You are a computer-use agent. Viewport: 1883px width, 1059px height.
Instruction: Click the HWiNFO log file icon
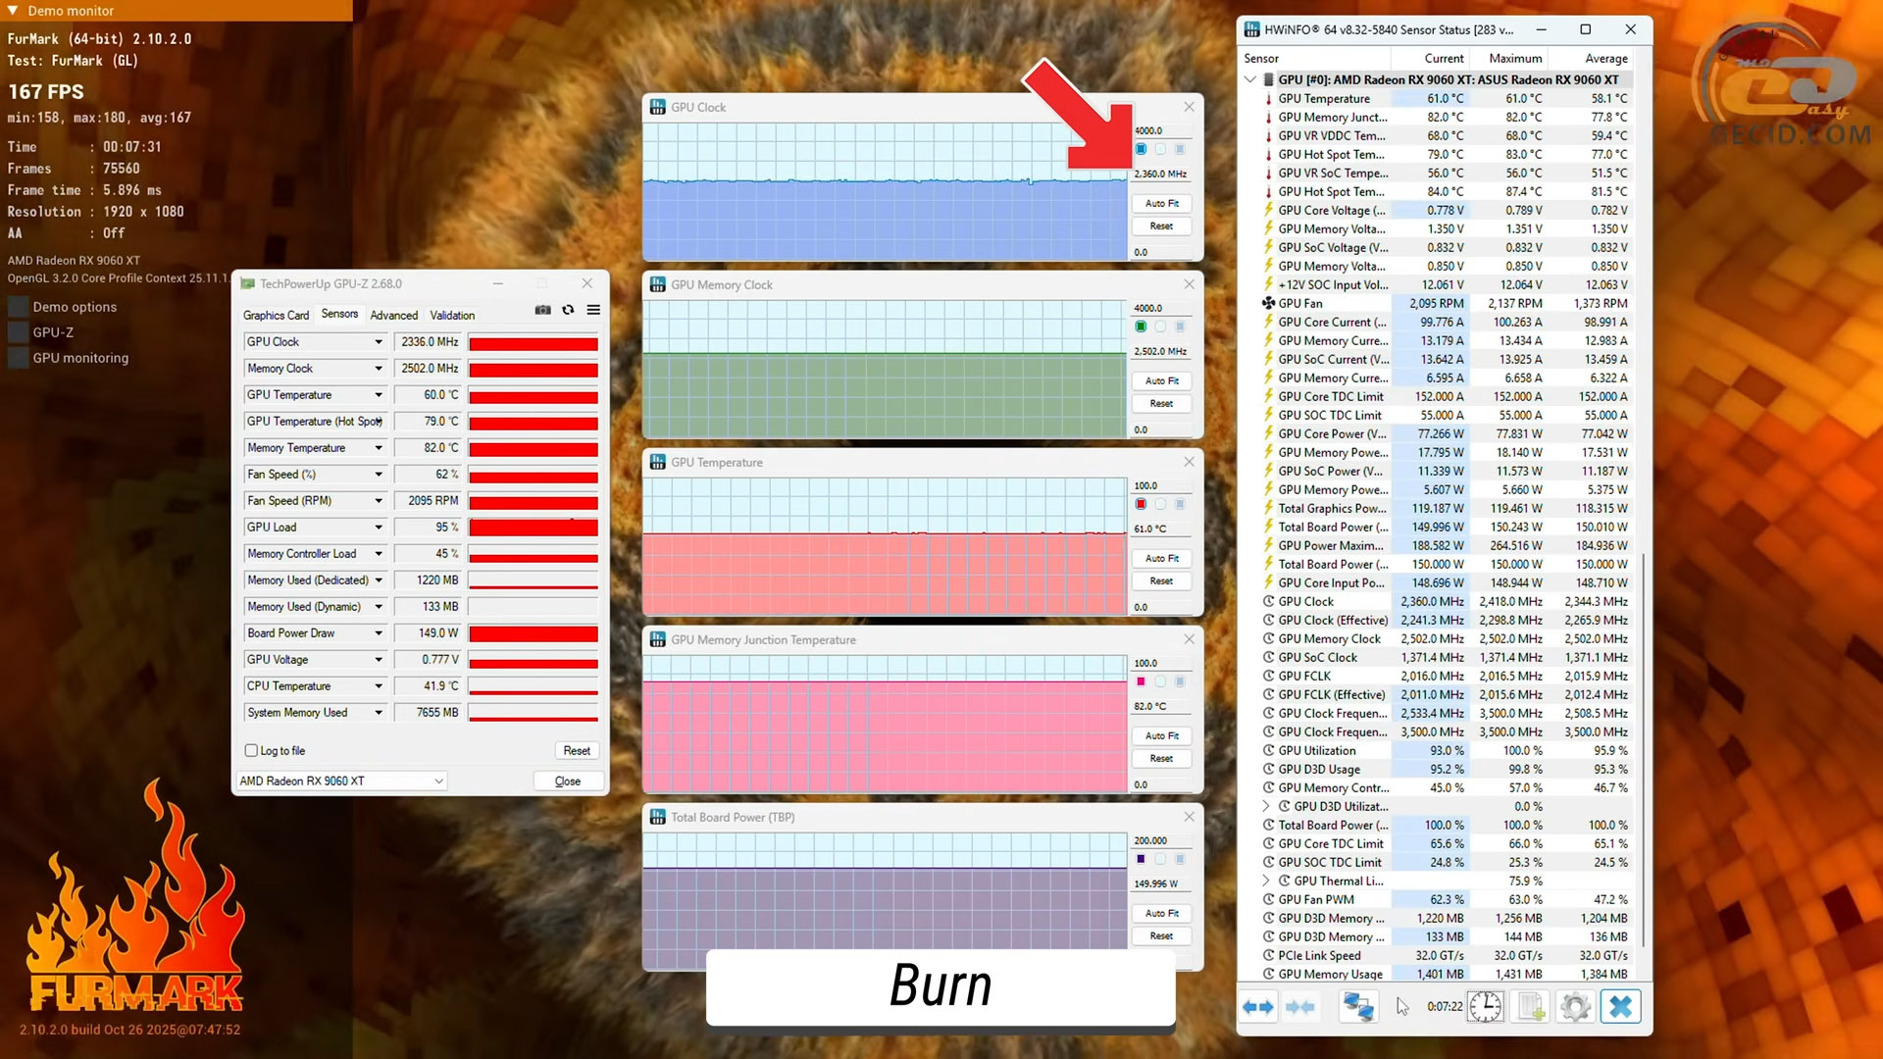[1531, 1007]
